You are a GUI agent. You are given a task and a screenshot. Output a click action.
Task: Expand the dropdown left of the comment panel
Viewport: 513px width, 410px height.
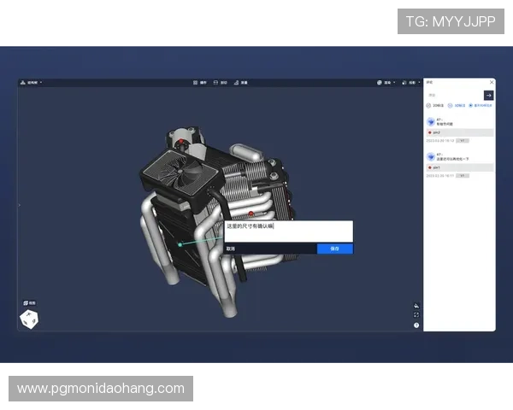[x=412, y=83]
